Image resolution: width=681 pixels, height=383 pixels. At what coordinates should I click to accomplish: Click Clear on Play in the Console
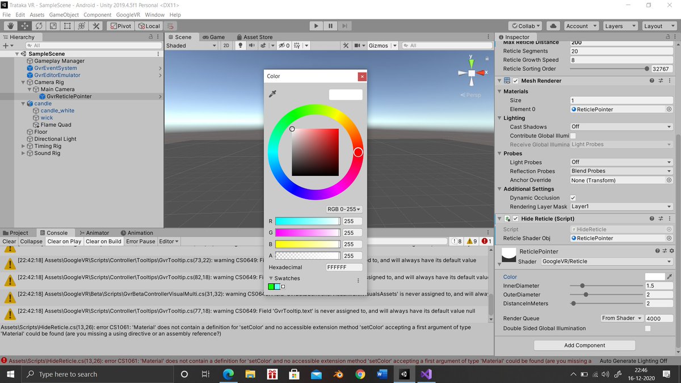[x=64, y=241]
